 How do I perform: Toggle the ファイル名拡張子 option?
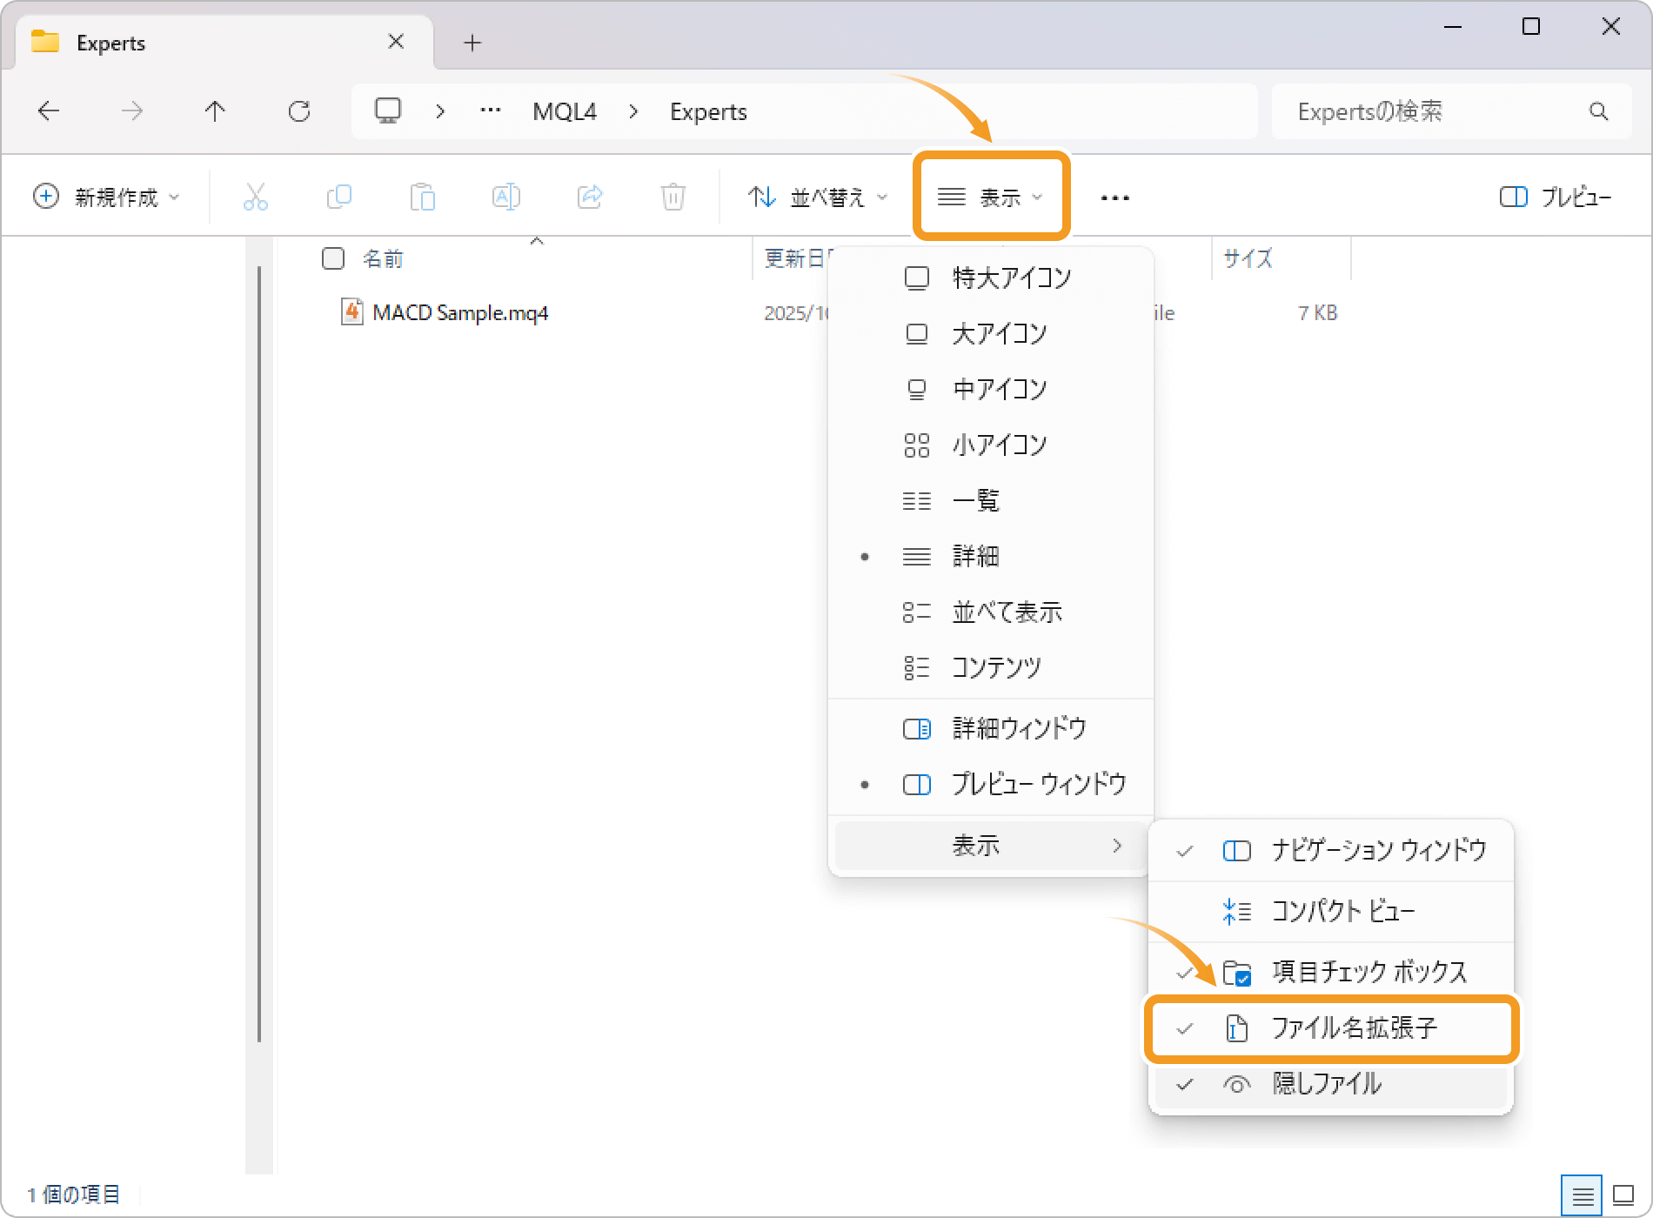pyautogui.click(x=1331, y=1028)
